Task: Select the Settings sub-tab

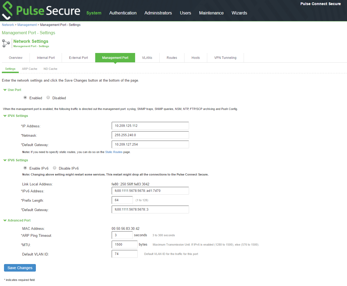Action: tap(10, 69)
